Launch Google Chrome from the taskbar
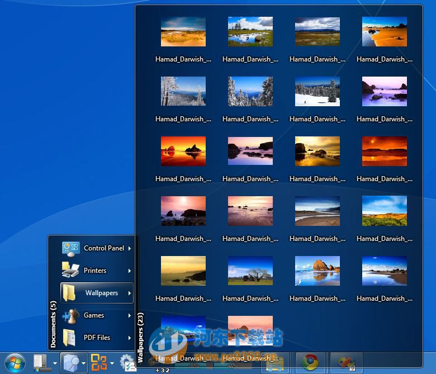This screenshot has width=436, height=374. coord(310,363)
